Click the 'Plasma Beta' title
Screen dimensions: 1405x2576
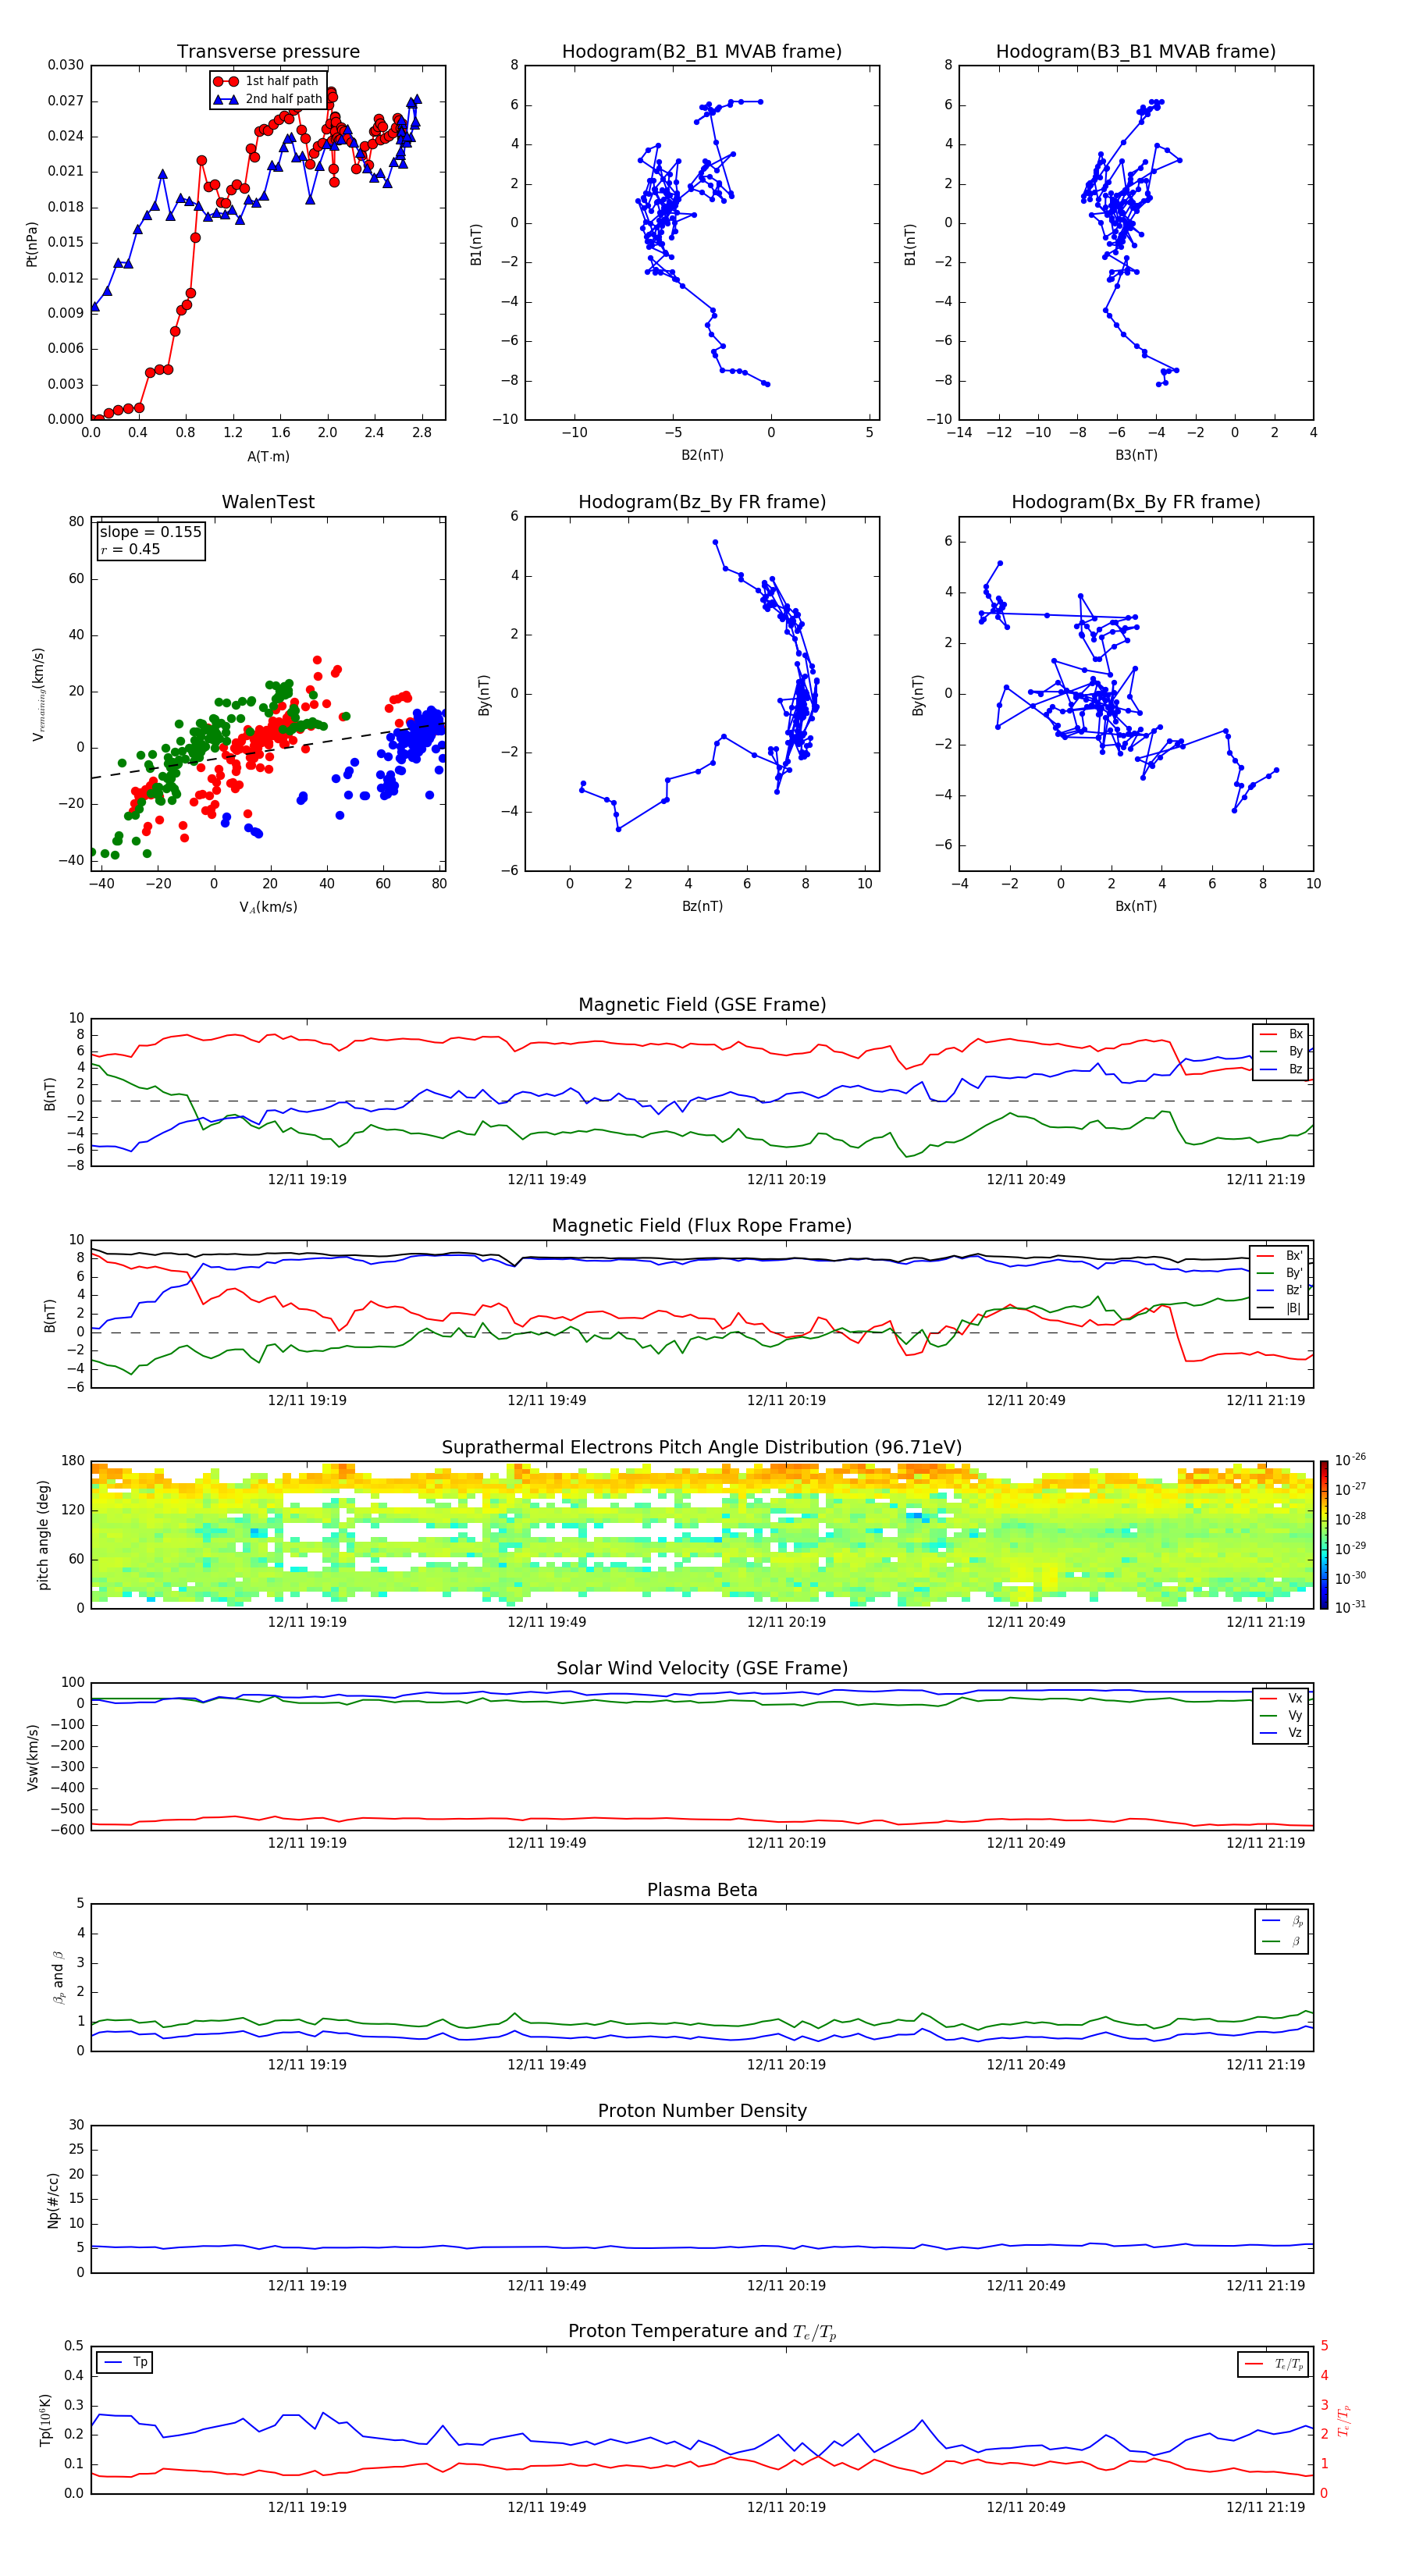click(702, 1891)
